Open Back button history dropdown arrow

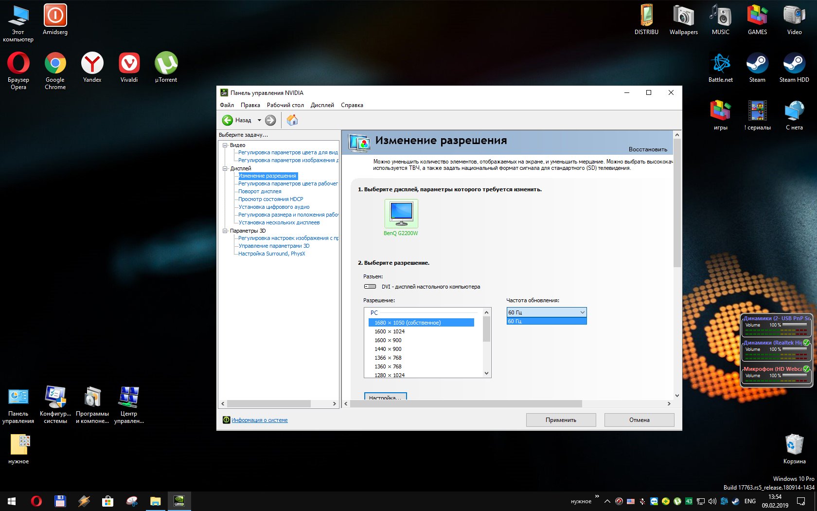259,120
